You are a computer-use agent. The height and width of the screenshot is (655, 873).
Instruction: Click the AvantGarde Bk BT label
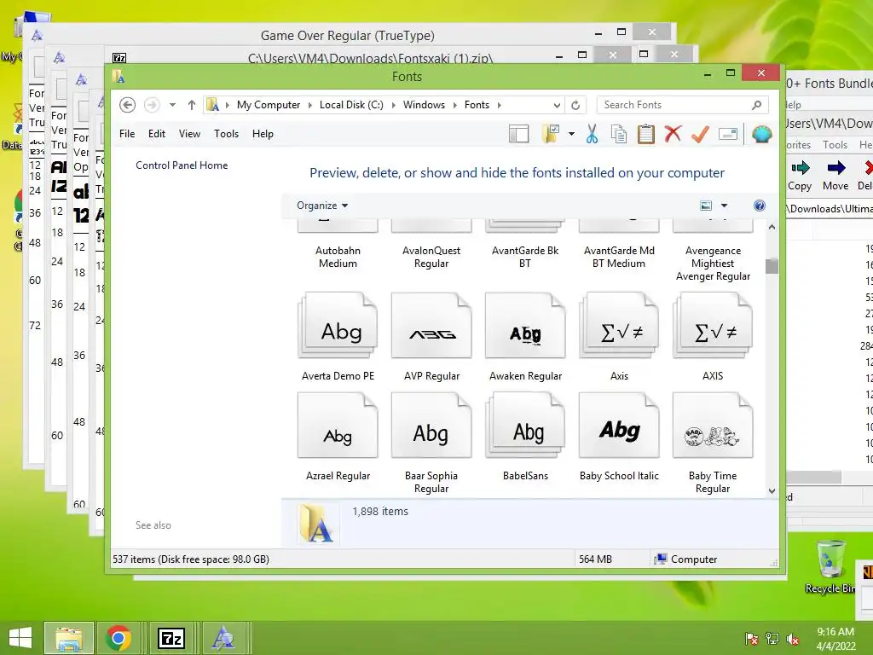pos(525,257)
